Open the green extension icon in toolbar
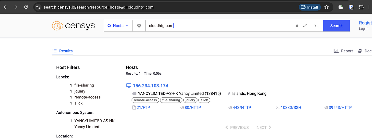This screenshot has width=372, height=138. 341,7
